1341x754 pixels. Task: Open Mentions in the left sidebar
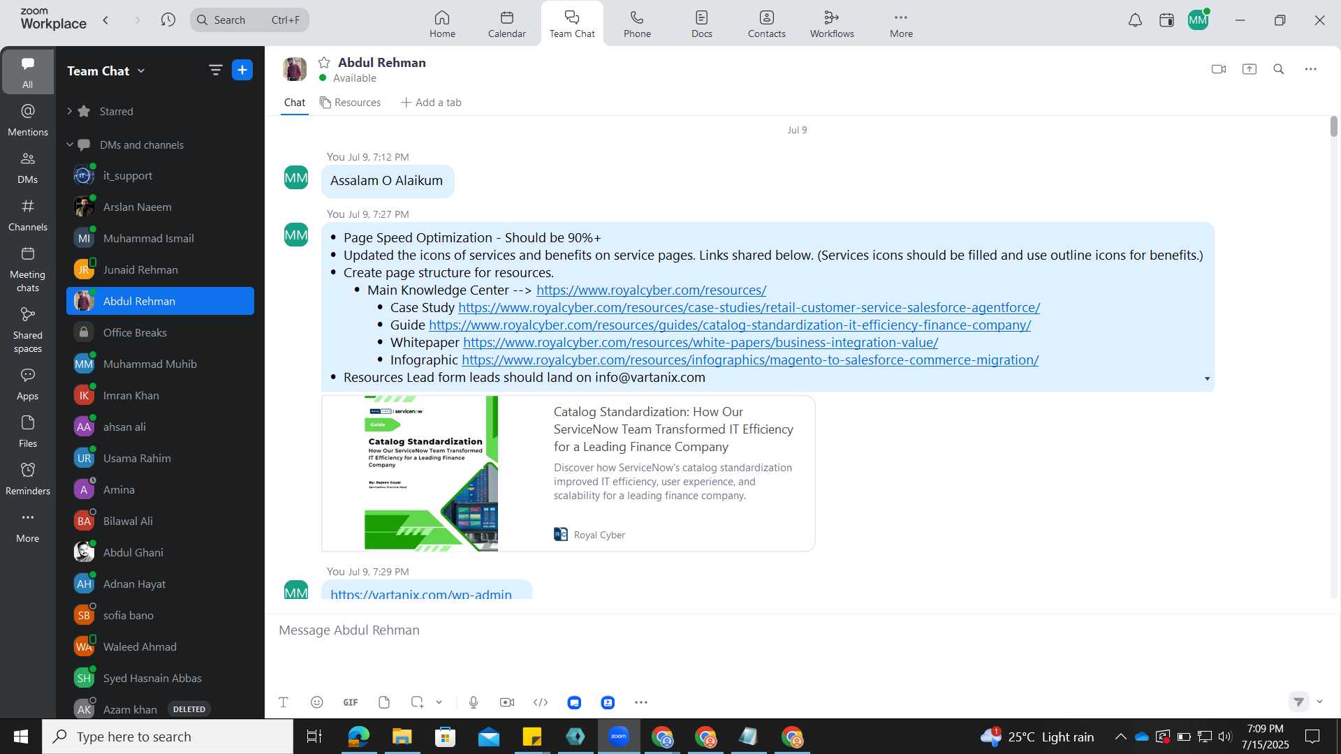28,119
